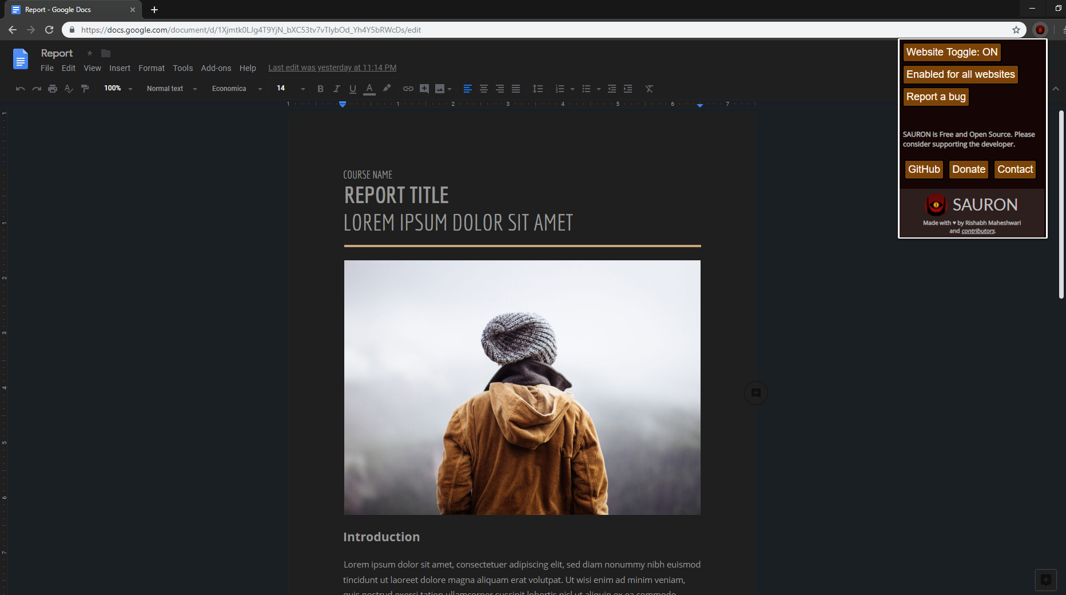Click the document title Report

coord(57,53)
